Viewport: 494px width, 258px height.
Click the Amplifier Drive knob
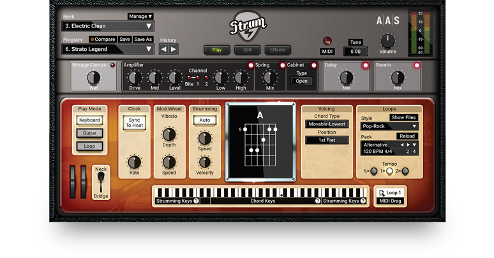click(135, 78)
